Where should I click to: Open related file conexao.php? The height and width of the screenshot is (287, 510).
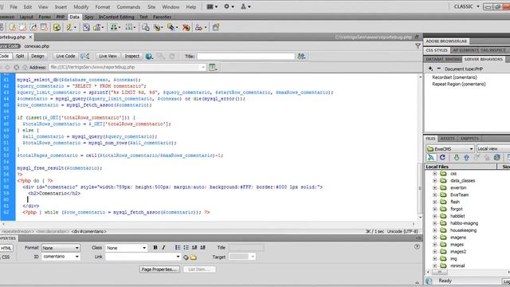37,46
